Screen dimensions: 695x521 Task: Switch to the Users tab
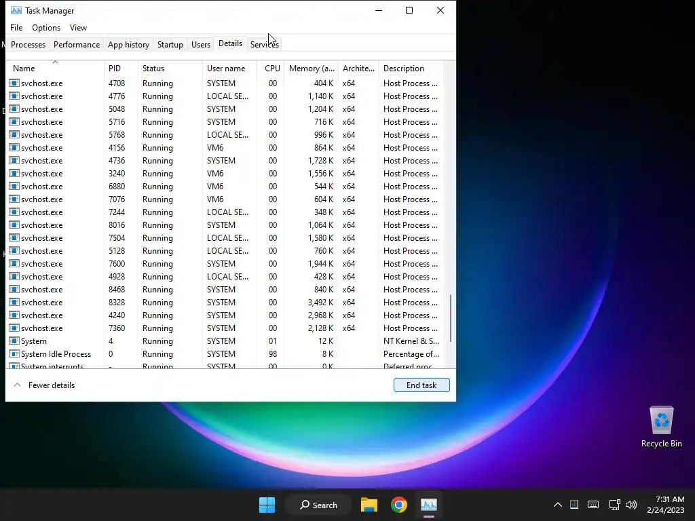201,45
